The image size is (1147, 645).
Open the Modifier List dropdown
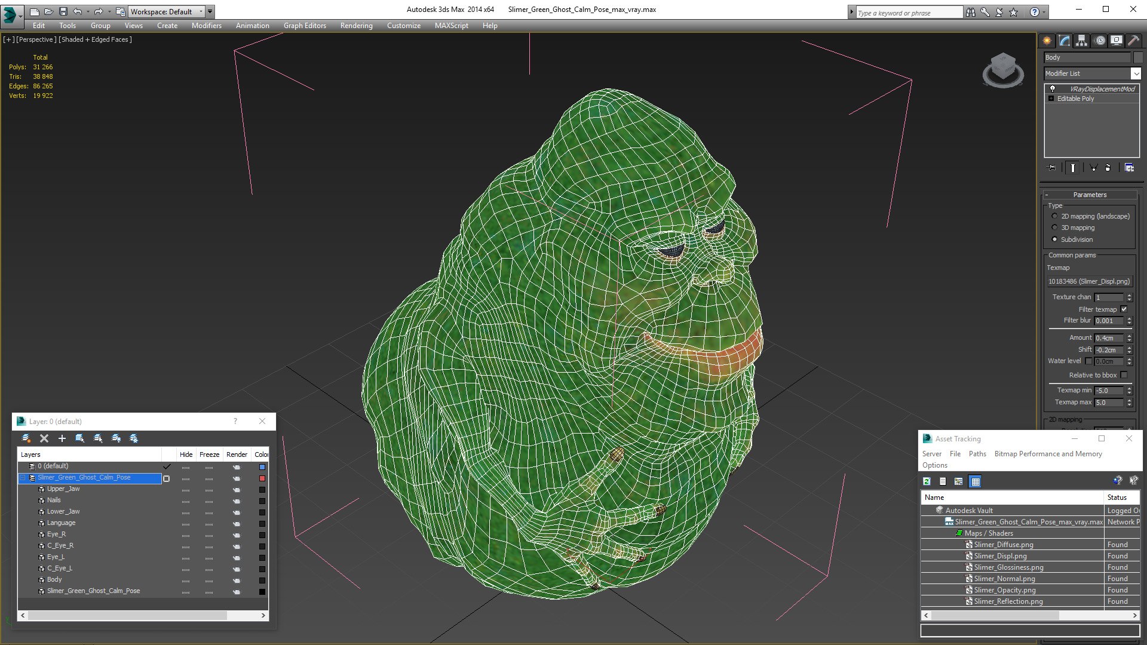tap(1136, 73)
